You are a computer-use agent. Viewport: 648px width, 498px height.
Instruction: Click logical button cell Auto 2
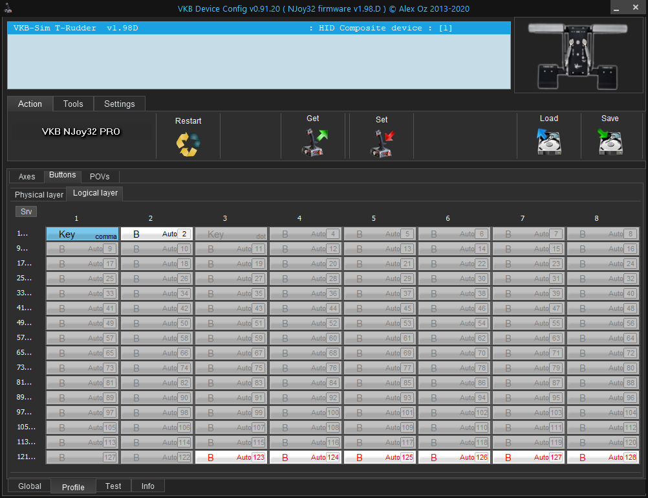pos(157,234)
